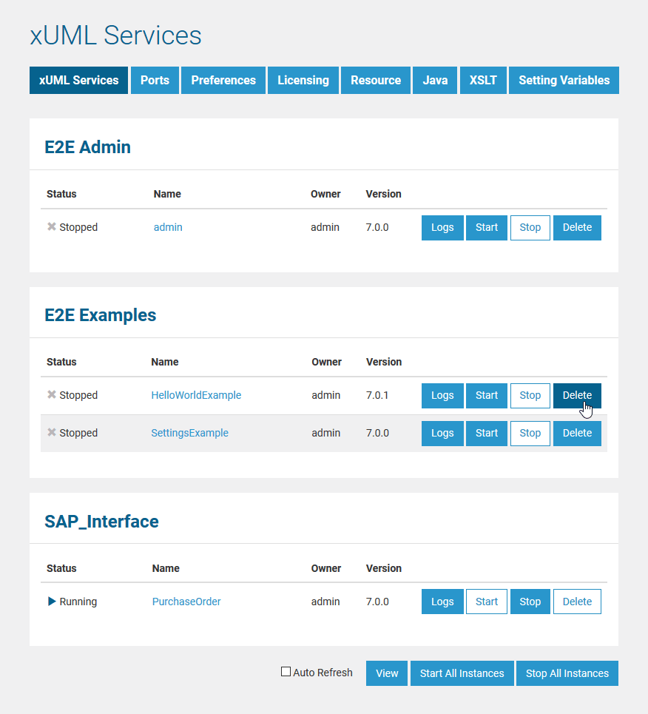The width and height of the screenshot is (648, 714).
Task: Click the running triangle icon for PurchaseOrder
Action: click(x=52, y=602)
